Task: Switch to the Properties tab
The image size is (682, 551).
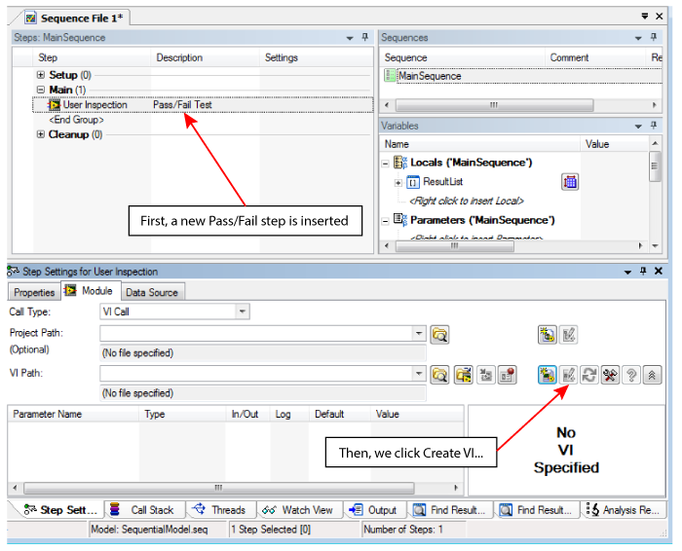Action: coord(34,292)
